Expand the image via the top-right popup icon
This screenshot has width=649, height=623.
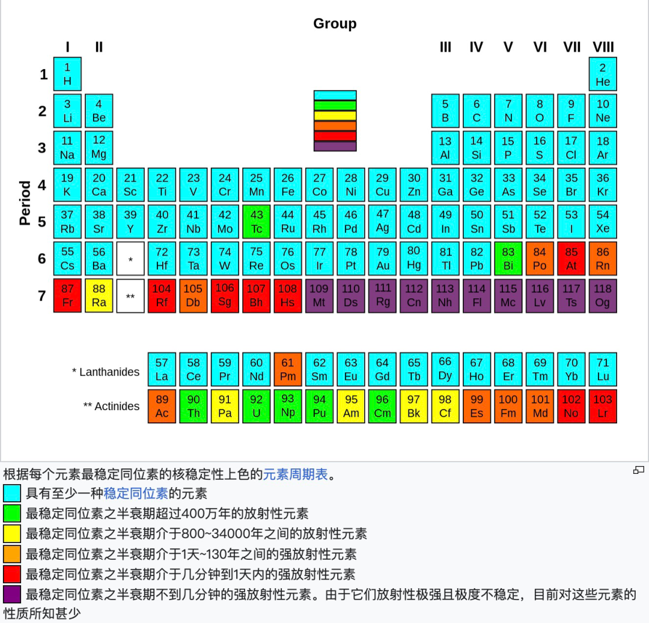tap(638, 470)
